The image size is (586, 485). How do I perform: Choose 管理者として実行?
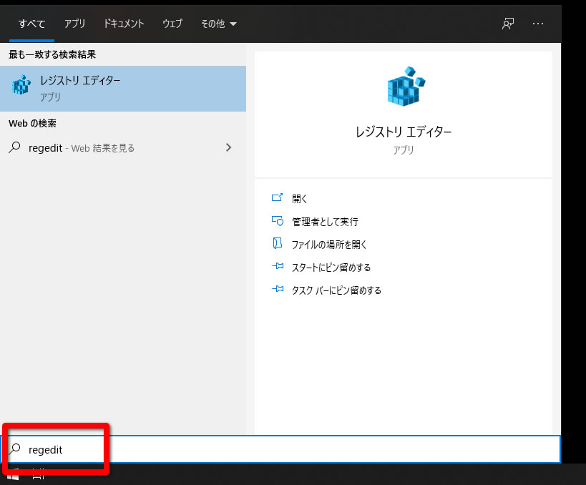325,222
